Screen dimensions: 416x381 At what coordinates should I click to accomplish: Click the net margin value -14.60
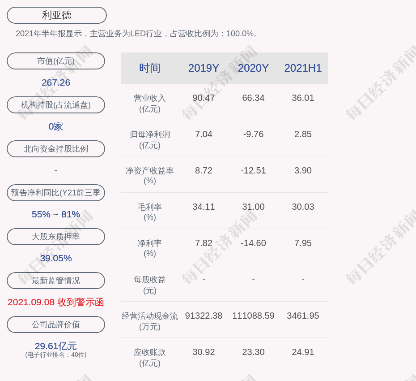point(253,243)
